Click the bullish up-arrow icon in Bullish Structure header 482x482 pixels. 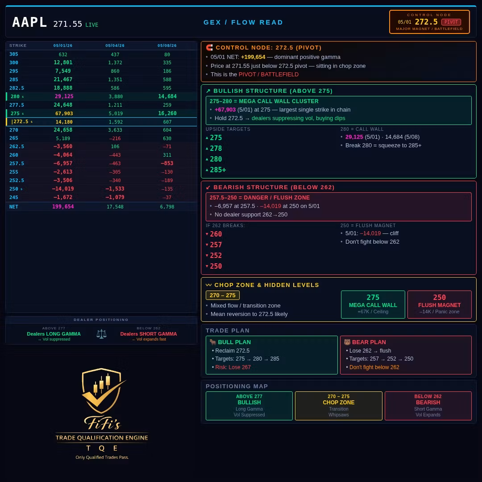pyautogui.click(x=208, y=91)
